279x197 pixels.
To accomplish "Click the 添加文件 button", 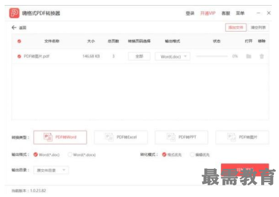I will [236, 27].
